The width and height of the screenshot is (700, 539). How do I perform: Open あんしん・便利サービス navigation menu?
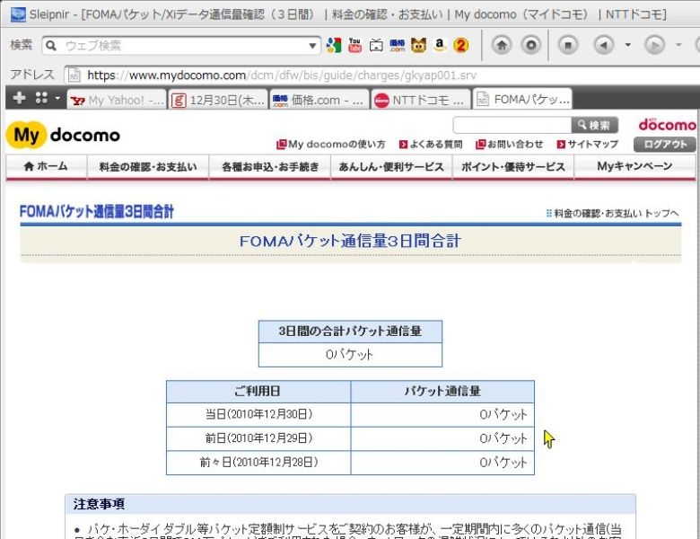click(391, 167)
